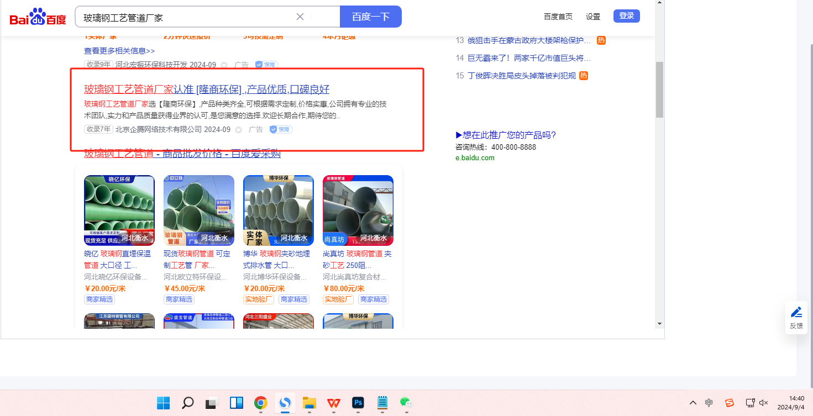The height and width of the screenshot is (416, 813).
Task: Click the 登录 login button
Action: (x=626, y=16)
